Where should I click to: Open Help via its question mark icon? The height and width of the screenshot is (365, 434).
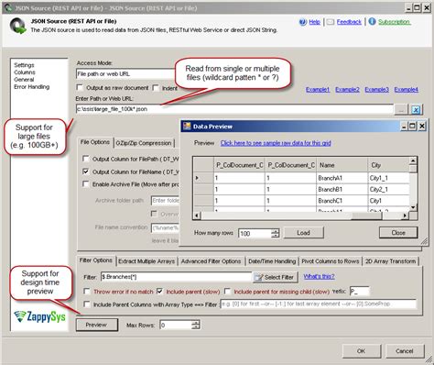302,22
